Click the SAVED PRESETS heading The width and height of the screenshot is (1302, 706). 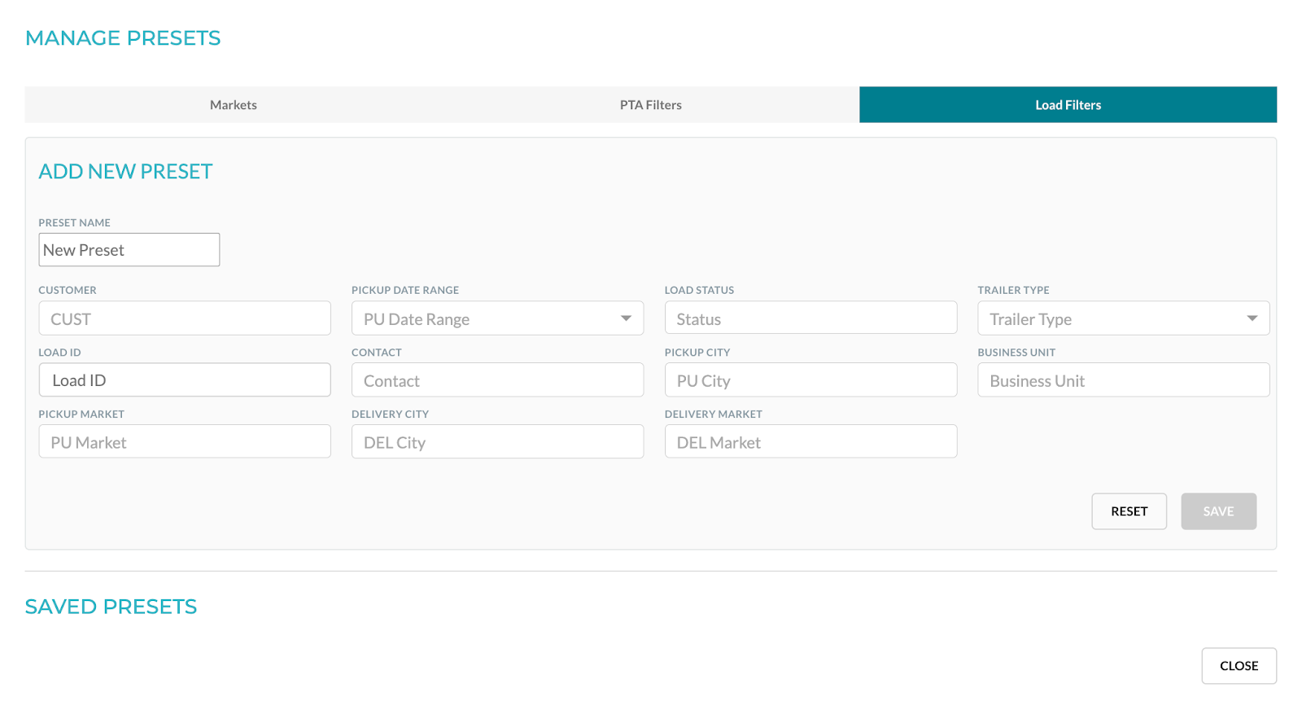point(111,607)
